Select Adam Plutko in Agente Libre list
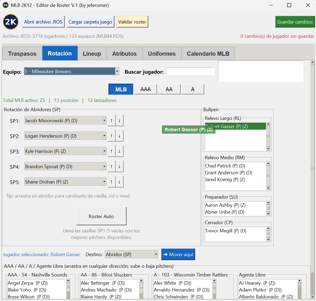 (x=268, y=290)
